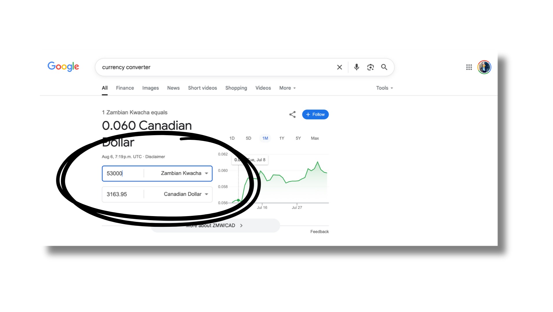
Task: Open the Google account profile picture
Action: 484,67
